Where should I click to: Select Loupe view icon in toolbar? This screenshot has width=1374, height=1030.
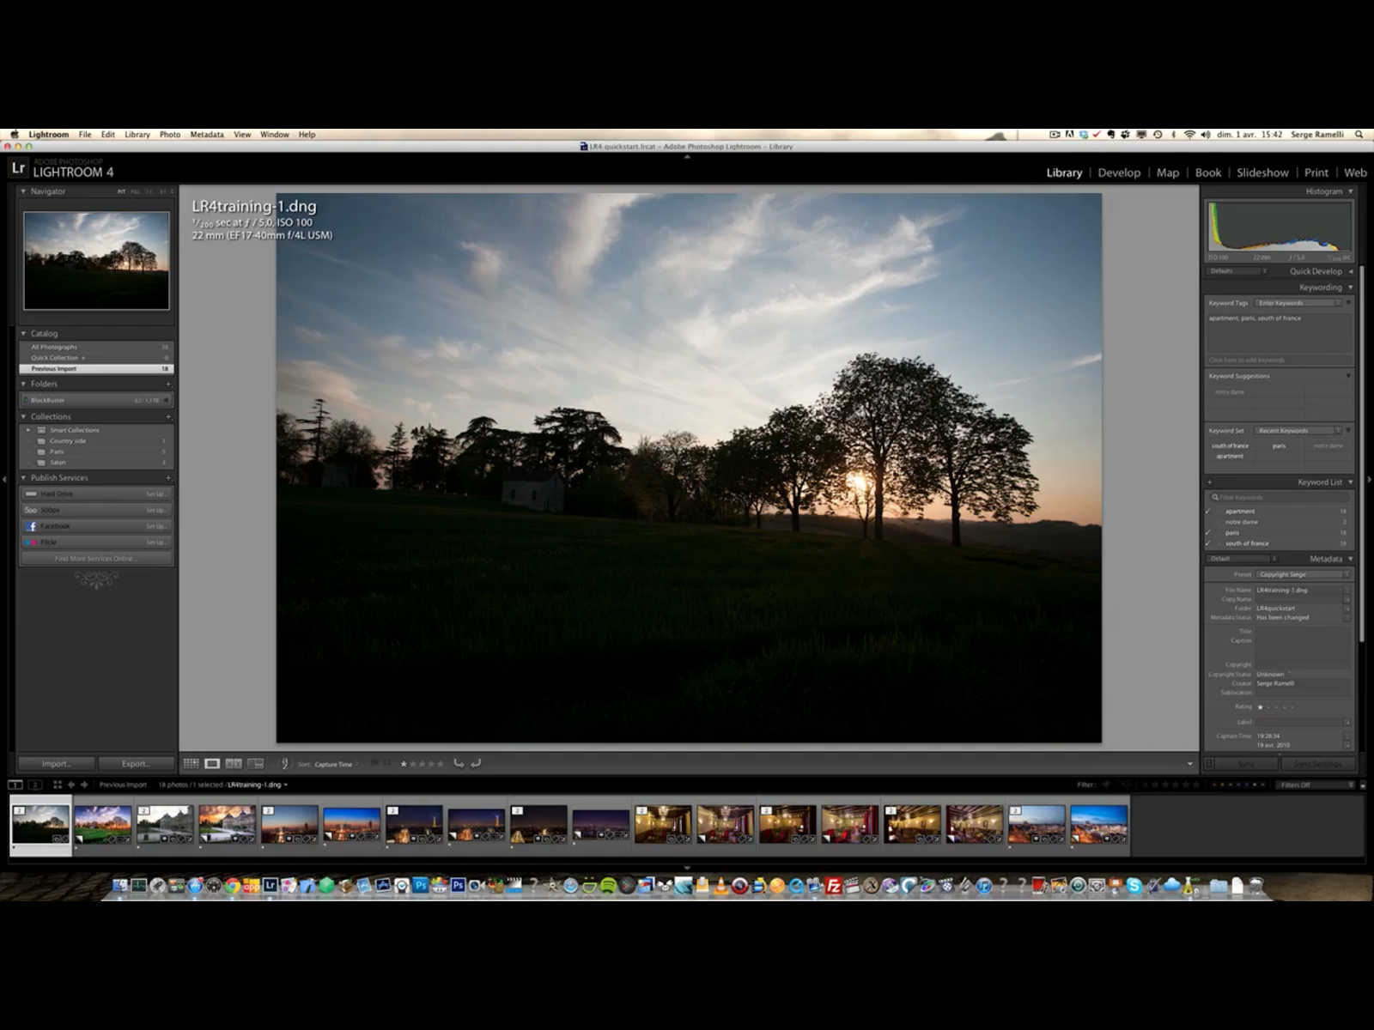pyautogui.click(x=212, y=763)
